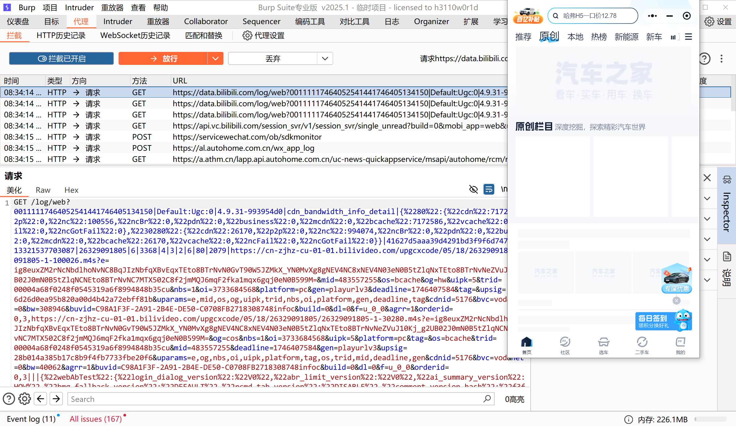Disable word wrap using the blue wrap icon
The height and width of the screenshot is (426, 736).
(x=489, y=189)
